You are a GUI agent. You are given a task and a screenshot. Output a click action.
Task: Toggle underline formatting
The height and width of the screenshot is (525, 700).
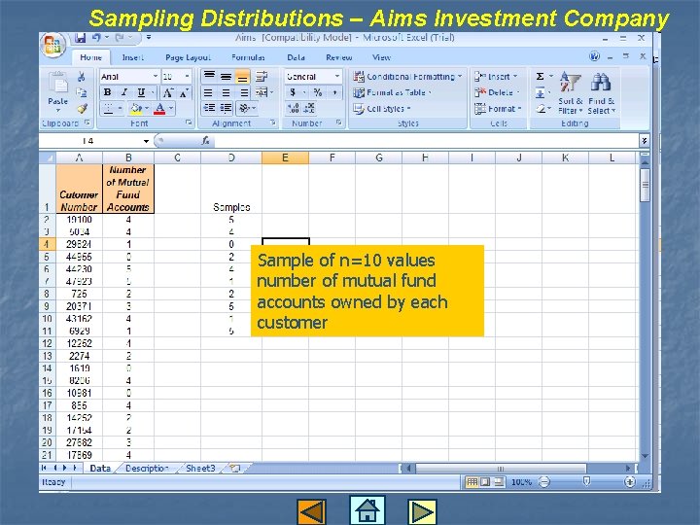click(x=141, y=92)
